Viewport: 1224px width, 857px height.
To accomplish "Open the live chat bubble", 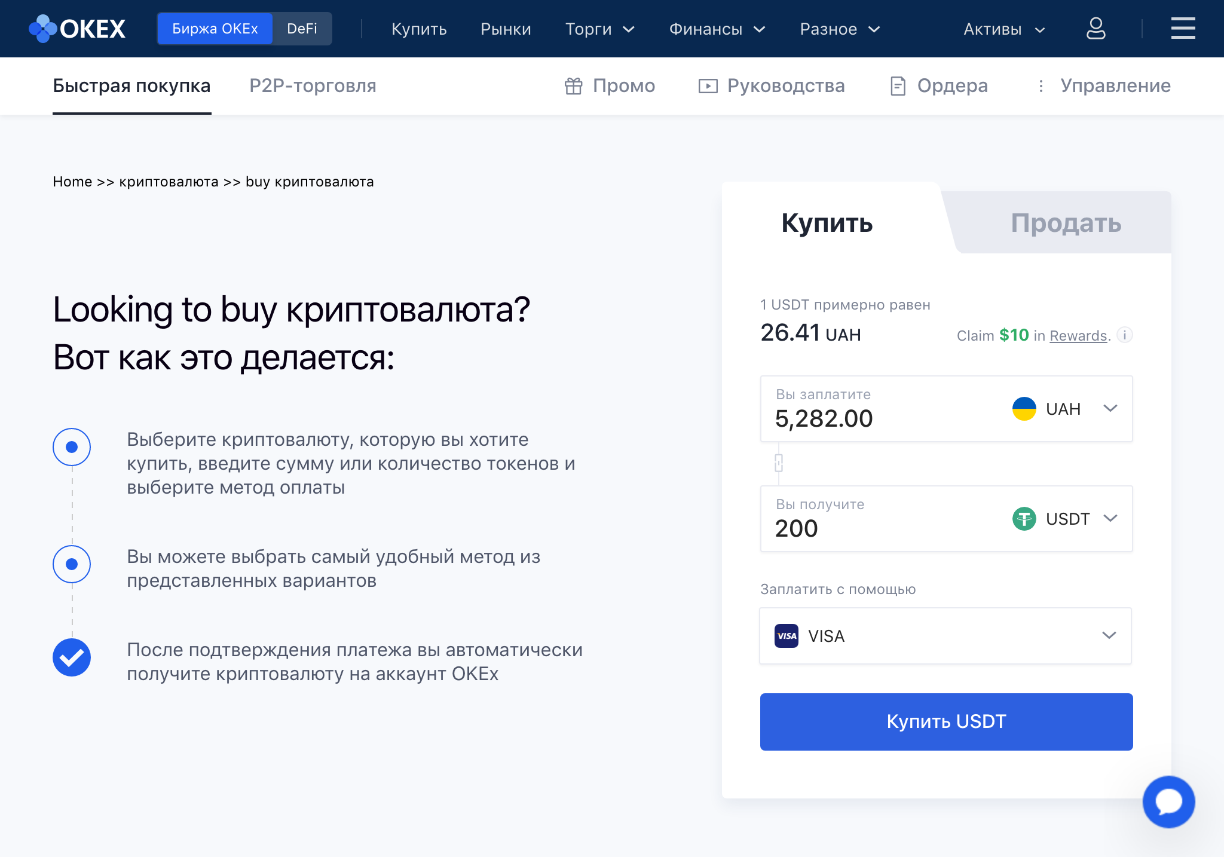I will [1168, 801].
